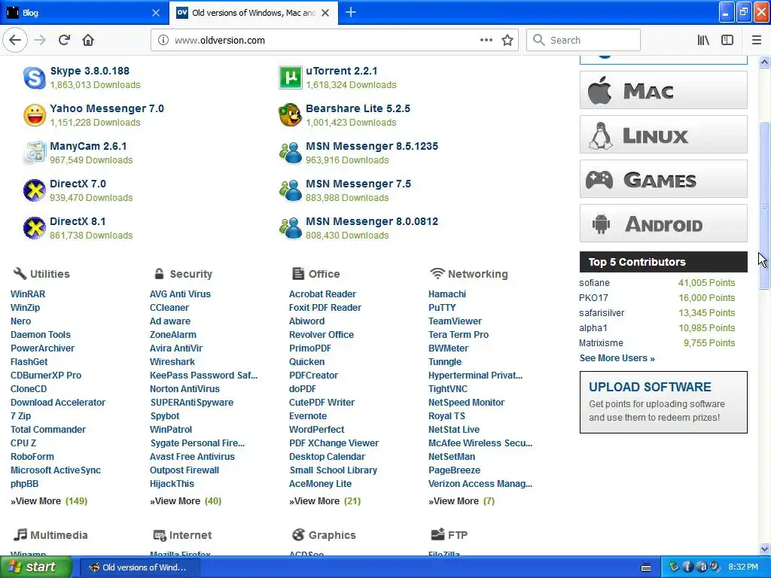Screen dimensions: 771x578
Task: Open the Yahoo Messenger 7.0 link
Action: coord(107,108)
